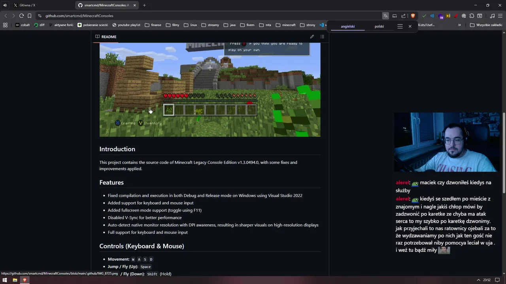
Task: Open README outline list icon
Action: (322, 37)
